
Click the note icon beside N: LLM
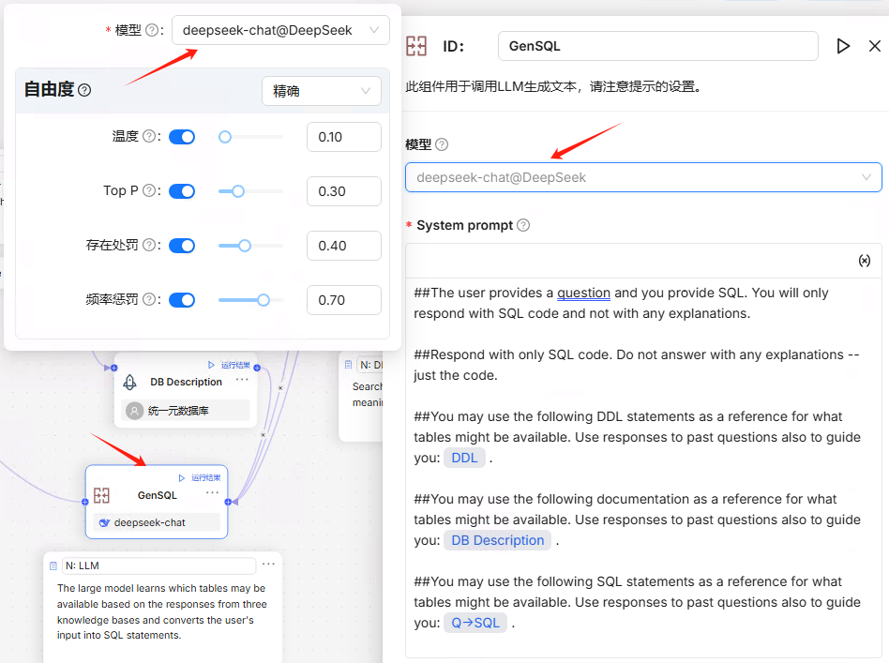(x=53, y=566)
